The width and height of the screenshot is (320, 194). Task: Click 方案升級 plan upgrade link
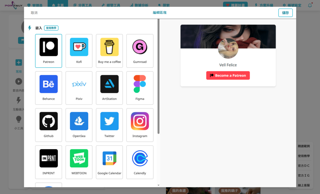[264, 5]
